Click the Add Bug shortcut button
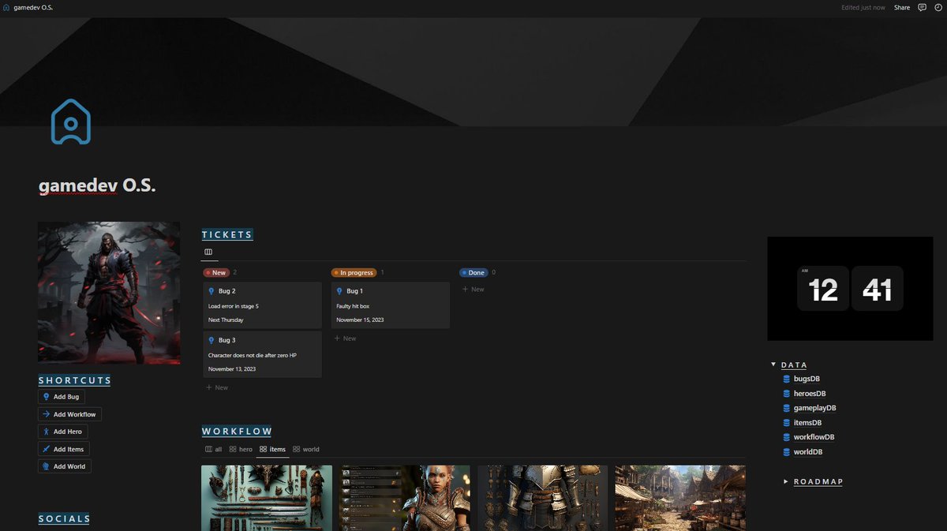This screenshot has width=947, height=531. click(62, 397)
